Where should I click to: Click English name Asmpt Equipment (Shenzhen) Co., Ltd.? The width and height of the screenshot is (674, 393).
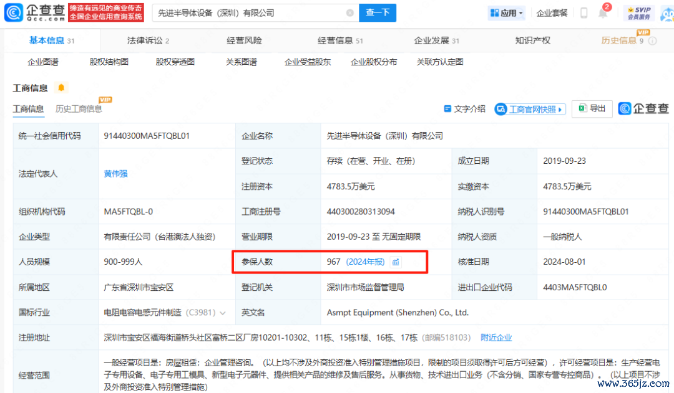click(x=398, y=312)
